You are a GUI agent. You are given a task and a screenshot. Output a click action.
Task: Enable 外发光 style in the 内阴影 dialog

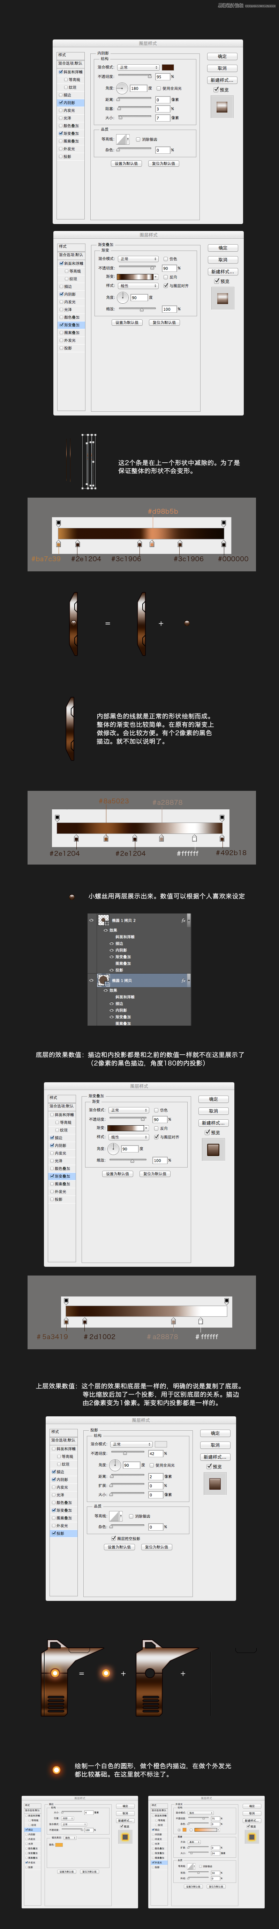(x=61, y=149)
